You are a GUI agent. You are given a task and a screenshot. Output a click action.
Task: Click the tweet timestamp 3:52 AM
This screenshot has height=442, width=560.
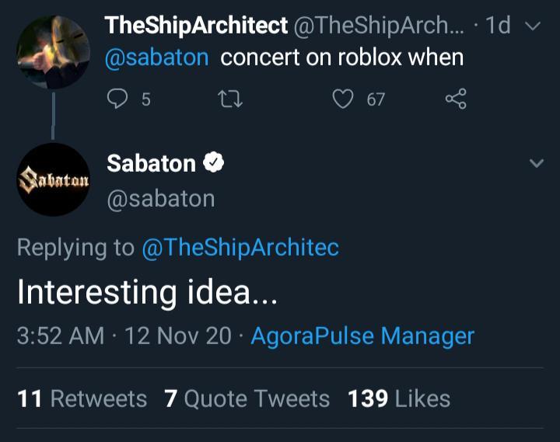click(60, 336)
